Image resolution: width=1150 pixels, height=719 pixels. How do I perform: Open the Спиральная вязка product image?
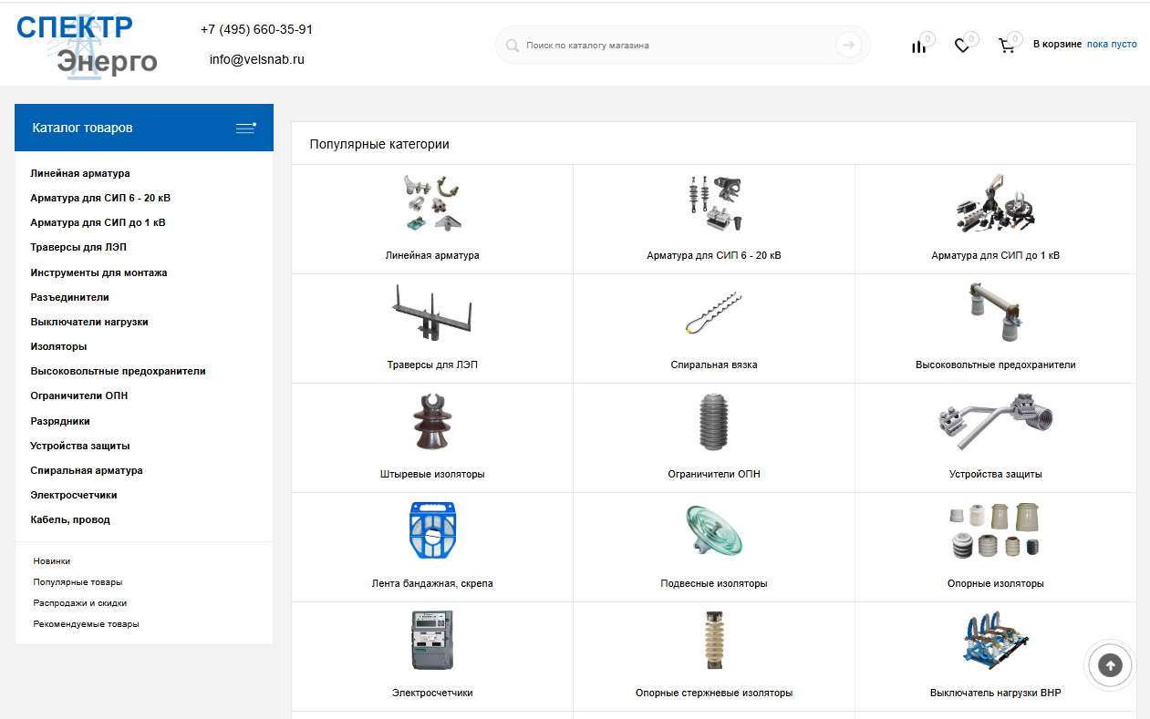point(714,313)
